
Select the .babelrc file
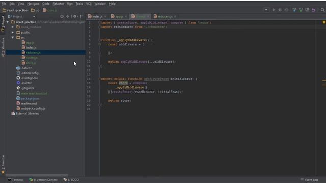26,68
